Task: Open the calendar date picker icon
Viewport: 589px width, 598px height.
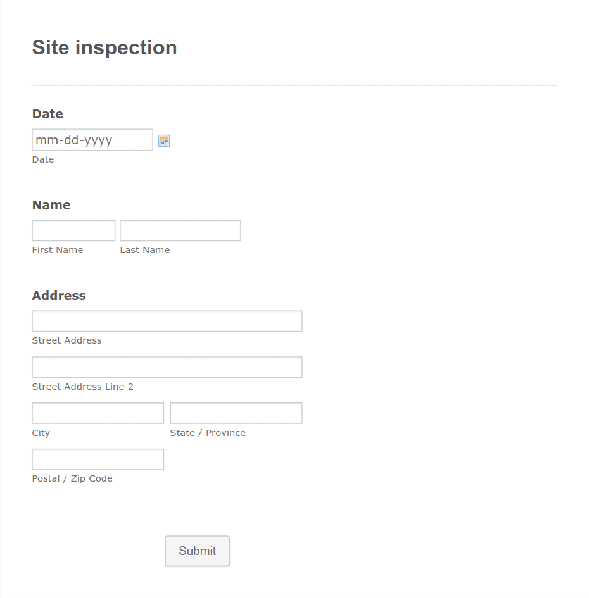Action: [164, 140]
